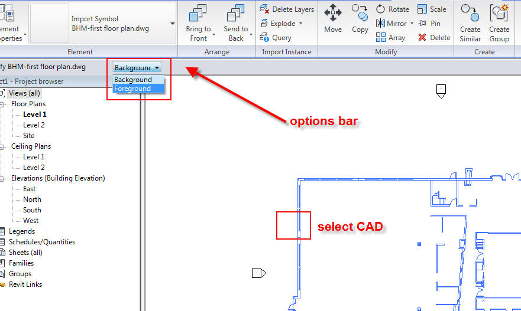Collapse the Floor Plans tree node

pyautogui.click(x=2, y=104)
